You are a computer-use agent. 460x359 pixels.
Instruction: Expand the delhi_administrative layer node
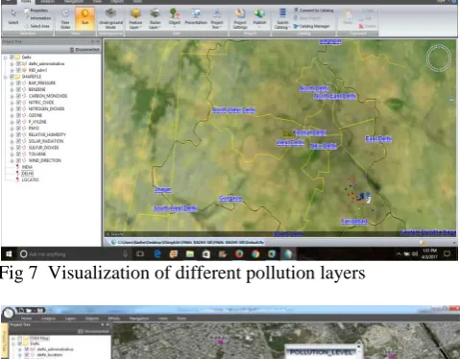coord(12,63)
